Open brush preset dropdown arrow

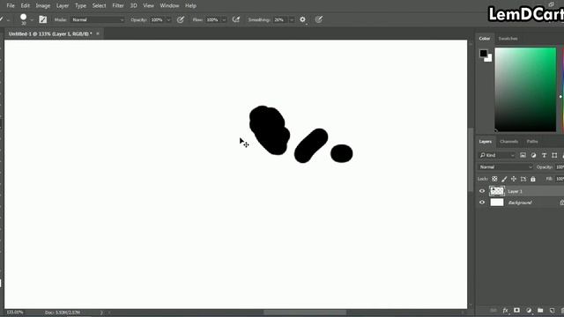pos(32,20)
